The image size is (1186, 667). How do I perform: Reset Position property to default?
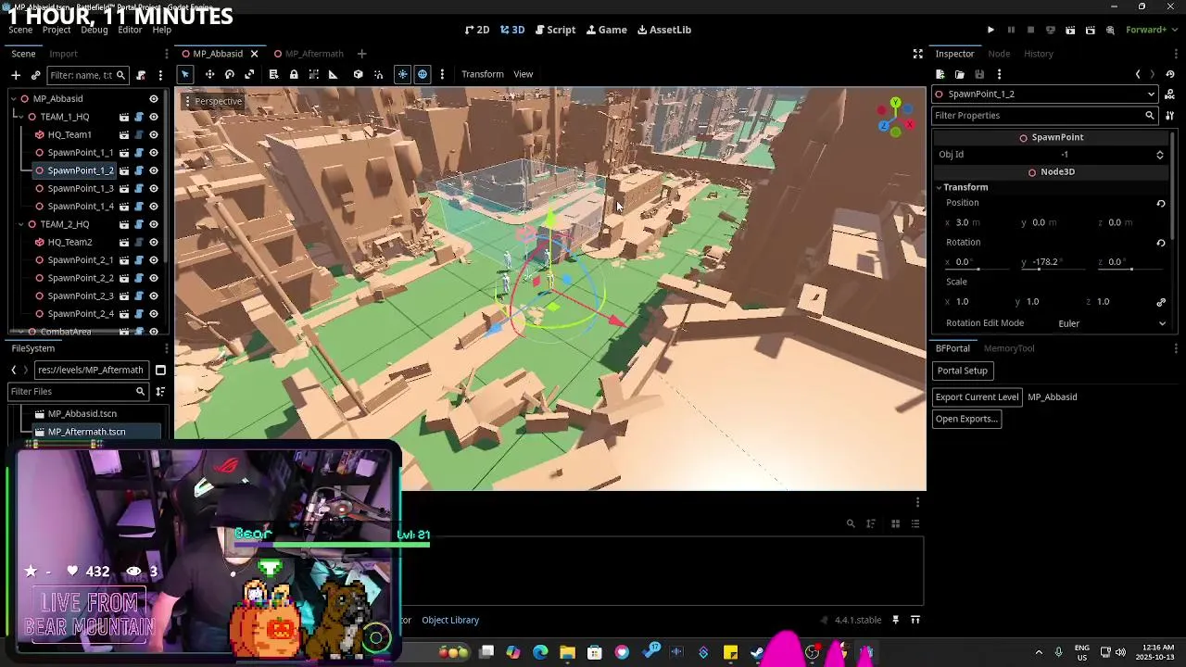click(1161, 203)
